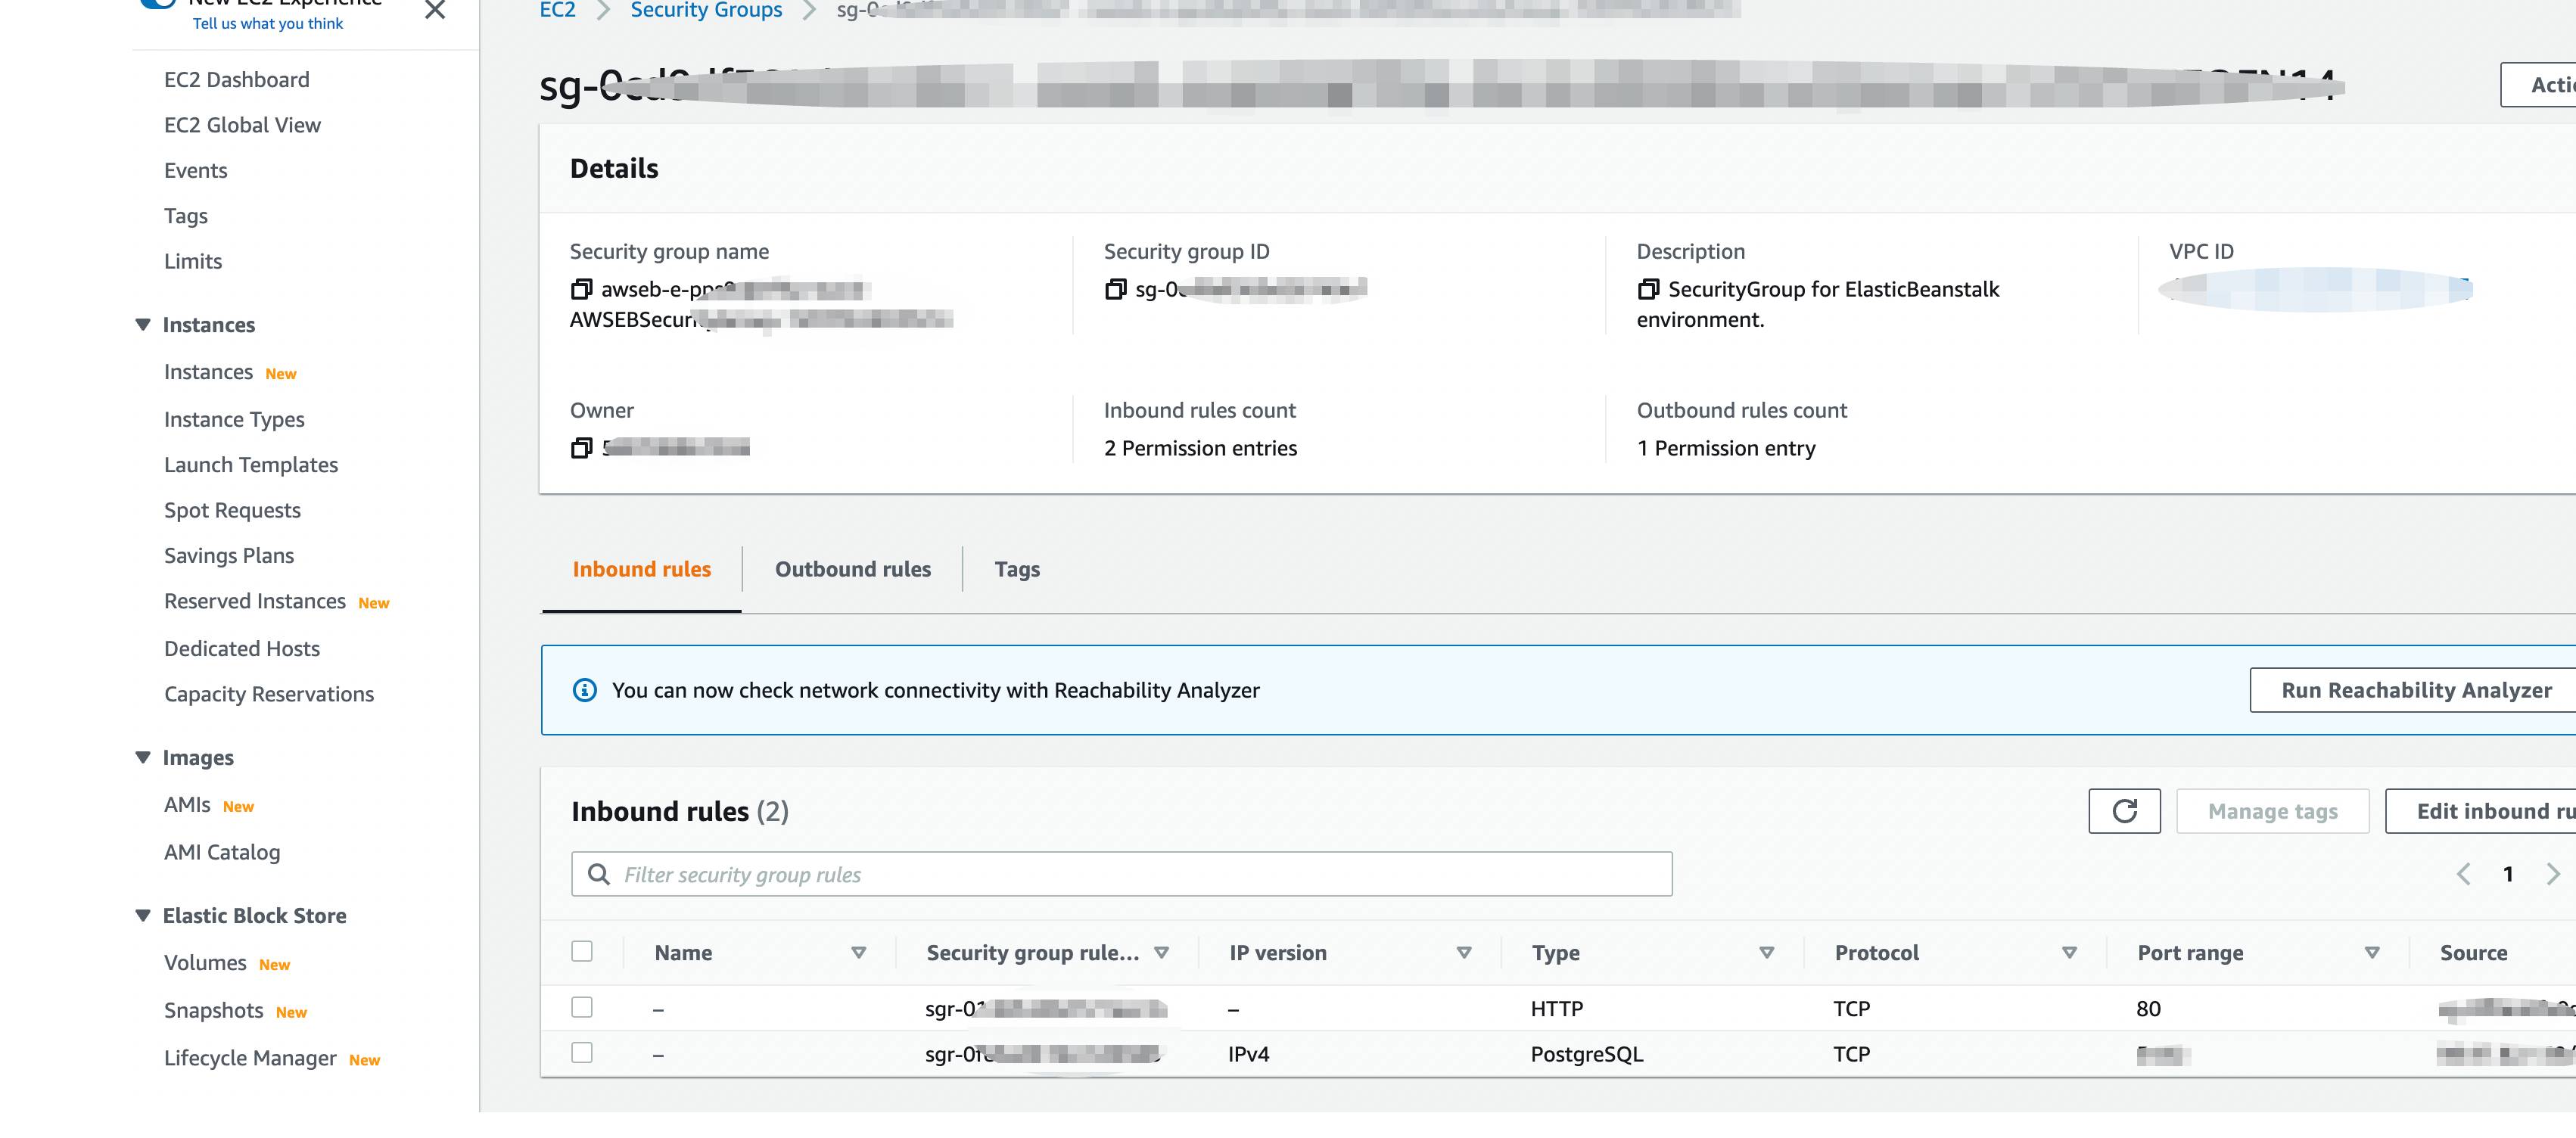Click search icon in filter rules box

click(599, 874)
